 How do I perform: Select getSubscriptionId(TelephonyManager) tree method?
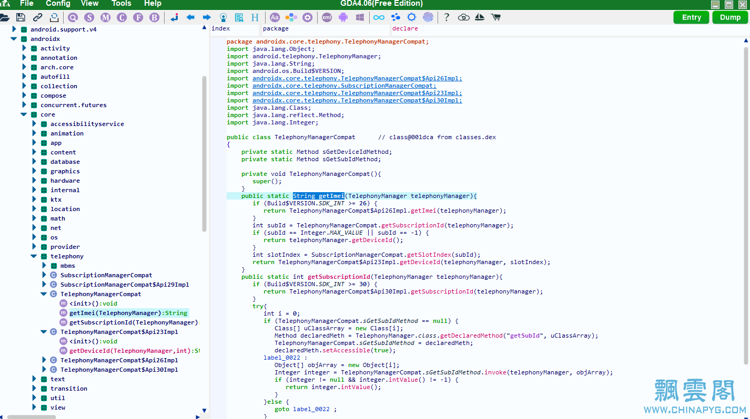coord(134,322)
